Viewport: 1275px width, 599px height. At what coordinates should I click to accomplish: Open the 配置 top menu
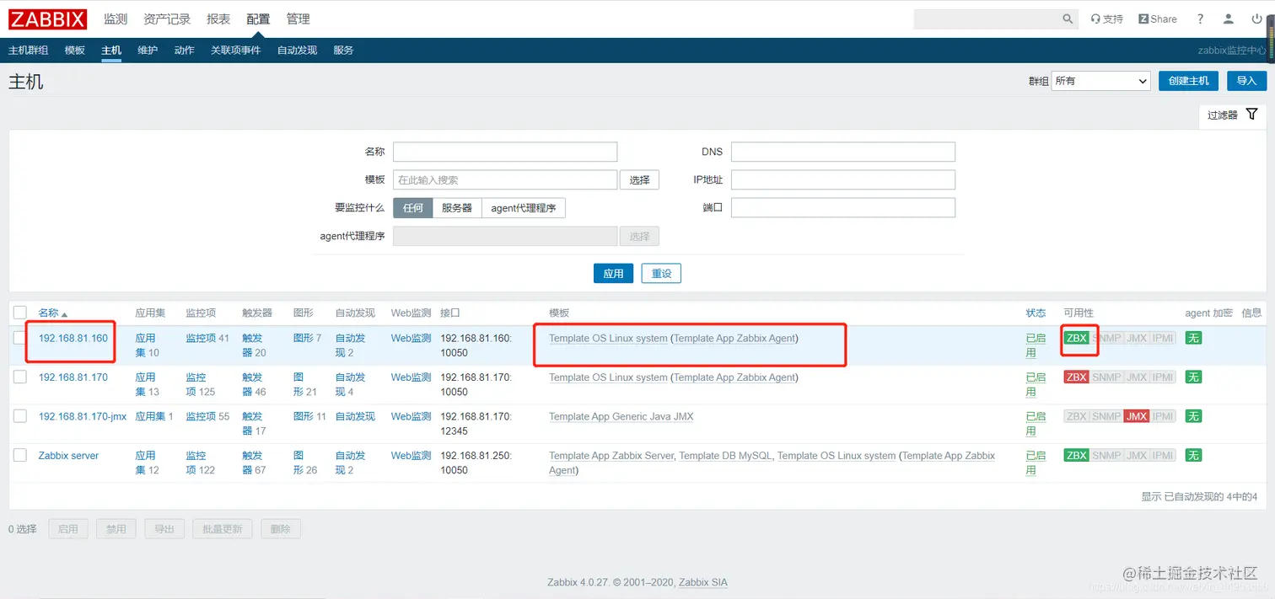(x=258, y=19)
